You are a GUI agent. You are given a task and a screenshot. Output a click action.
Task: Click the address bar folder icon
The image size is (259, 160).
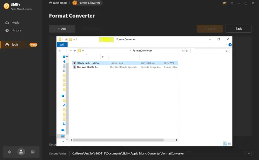79,51
